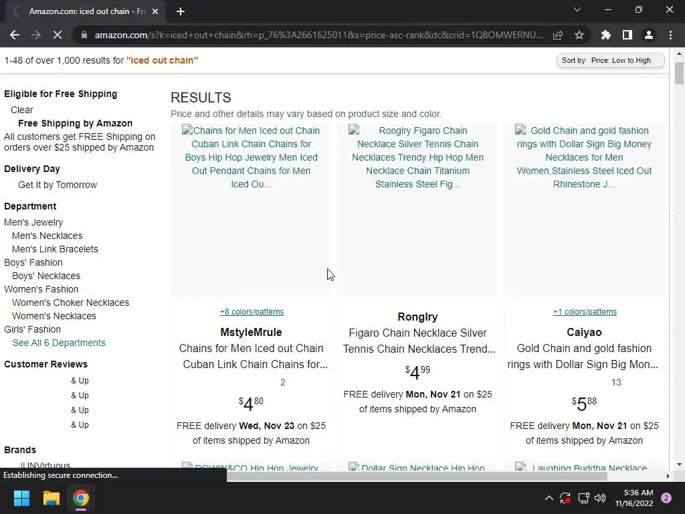
Task: Open the notification center badge
Action: (666, 498)
